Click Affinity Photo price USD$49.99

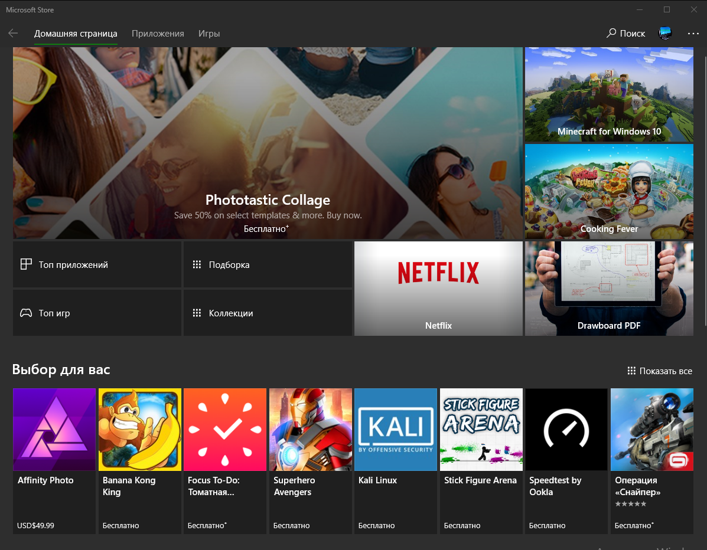point(35,525)
